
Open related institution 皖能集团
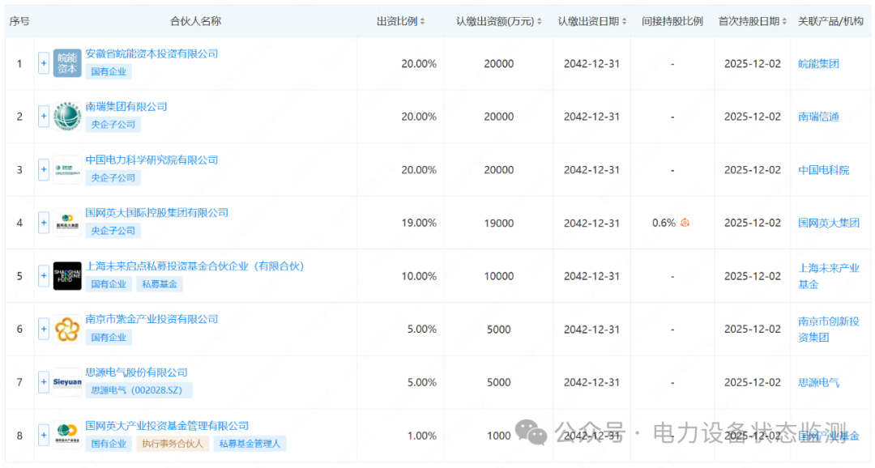pyautogui.click(x=818, y=64)
